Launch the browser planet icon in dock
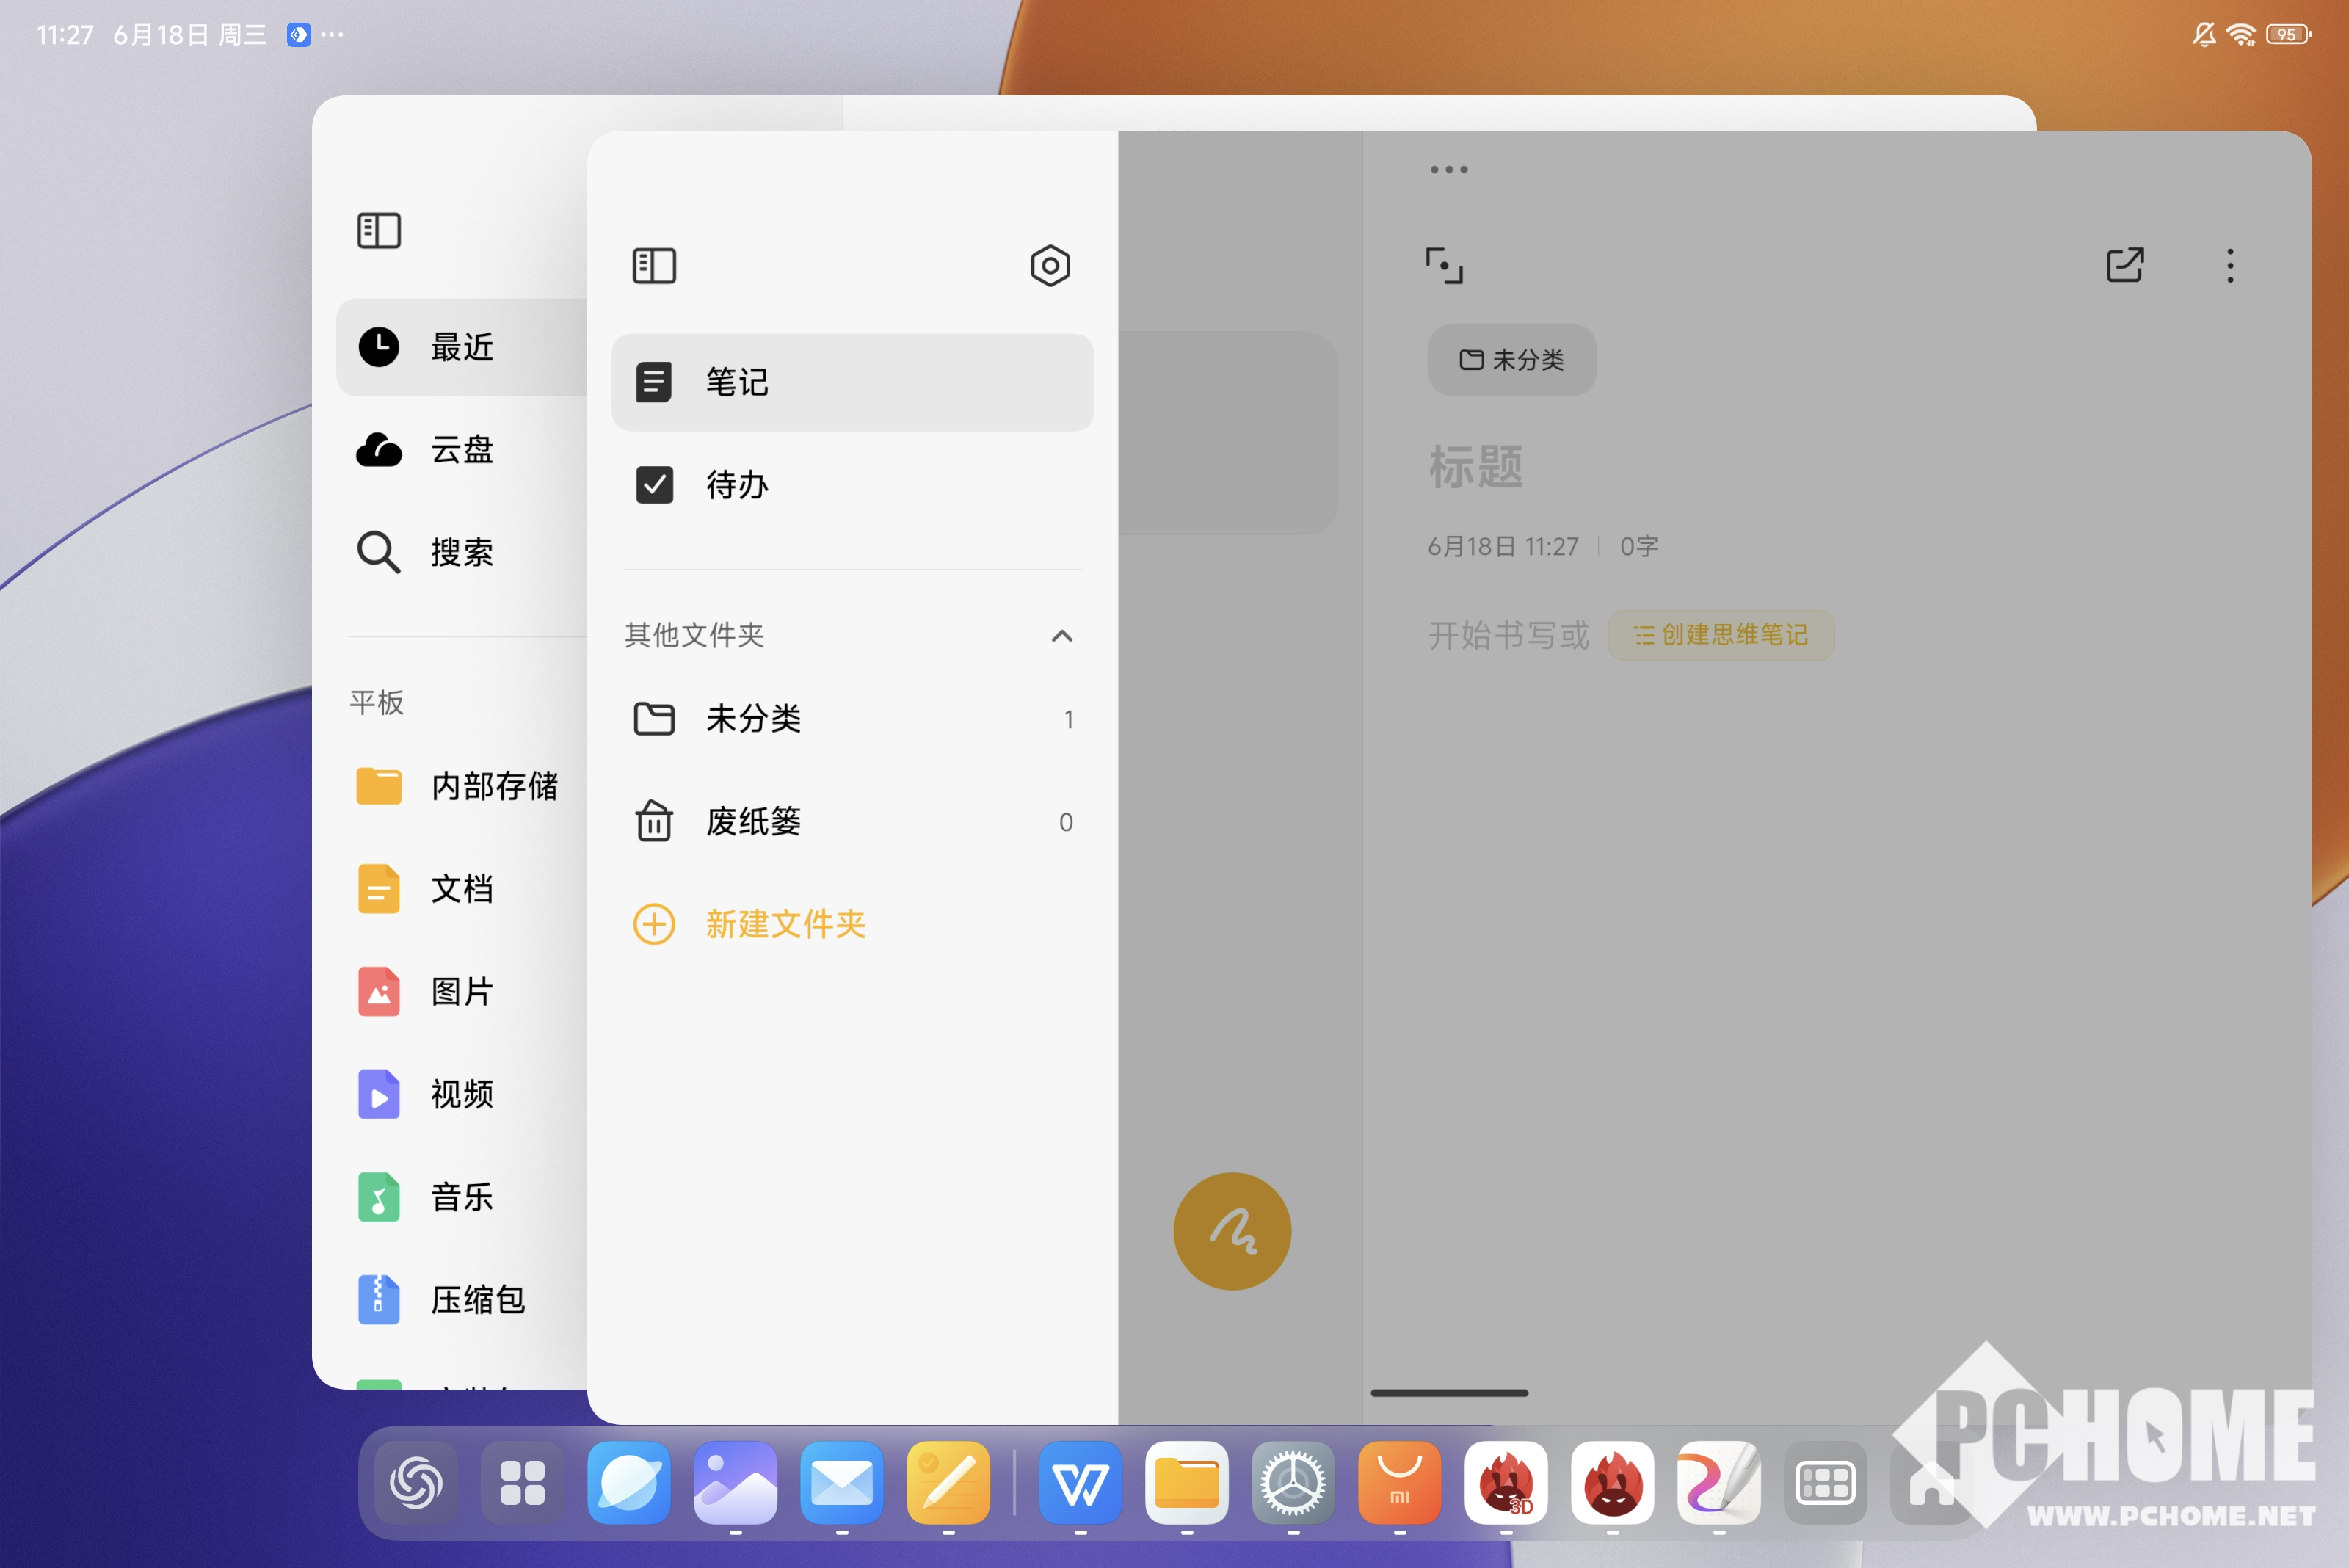The image size is (2349, 1568). (629, 1483)
